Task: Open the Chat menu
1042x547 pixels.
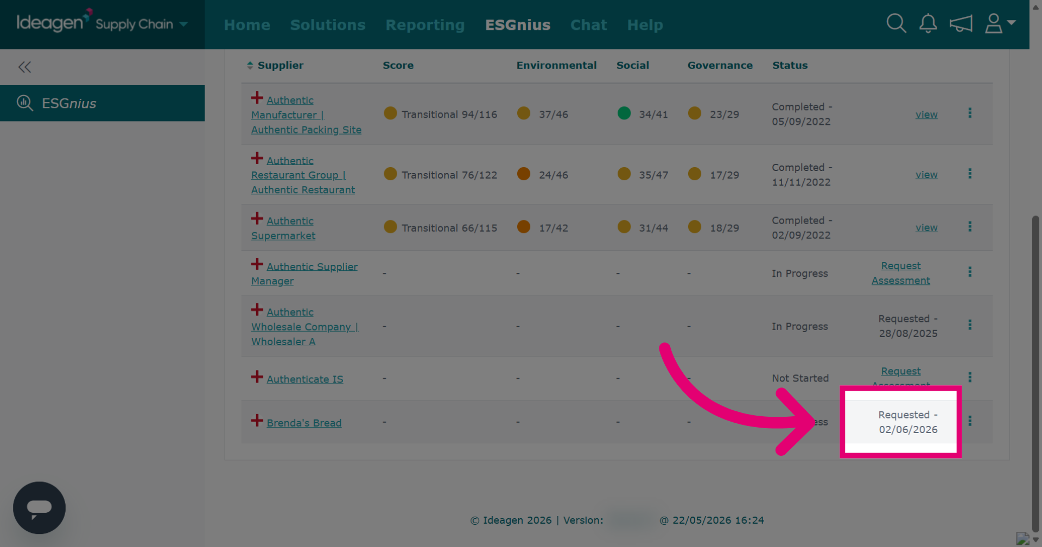Action: [x=588, y=25]
